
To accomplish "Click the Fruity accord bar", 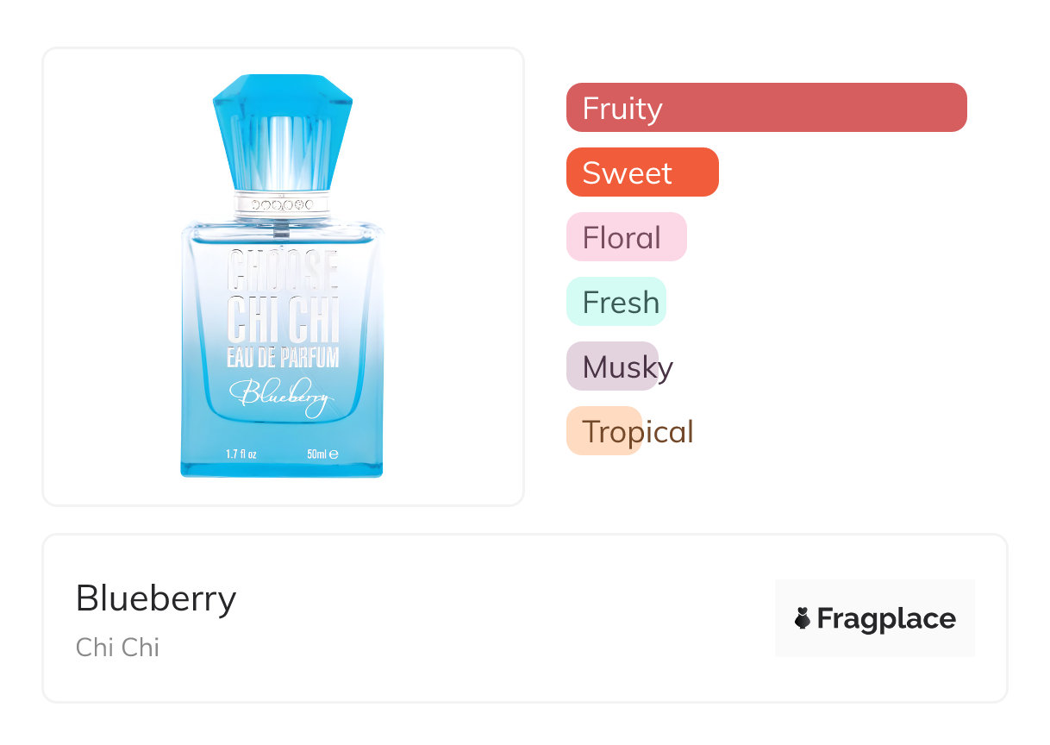I will tap(766, 108).
